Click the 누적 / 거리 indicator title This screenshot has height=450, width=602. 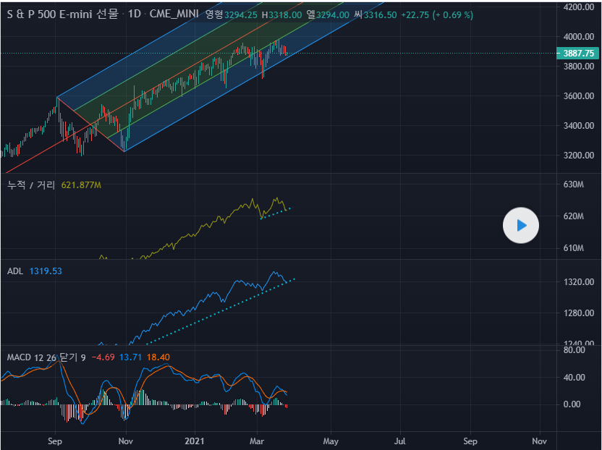[x=31, y=185]
